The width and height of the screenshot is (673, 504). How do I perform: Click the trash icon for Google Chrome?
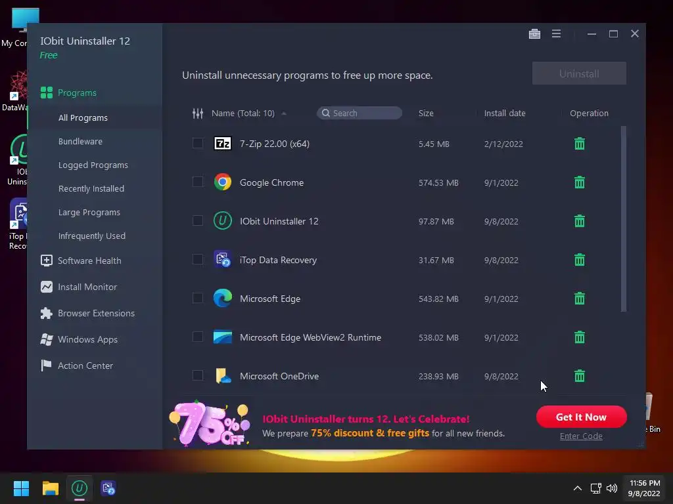[x=580, y=182]
